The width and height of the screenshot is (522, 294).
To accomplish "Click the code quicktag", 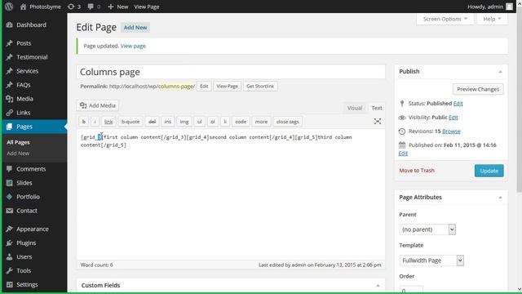I will tap(241, 122).
